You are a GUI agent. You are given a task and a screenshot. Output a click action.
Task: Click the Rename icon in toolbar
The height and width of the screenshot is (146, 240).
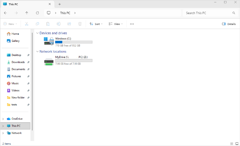point(59,24)
